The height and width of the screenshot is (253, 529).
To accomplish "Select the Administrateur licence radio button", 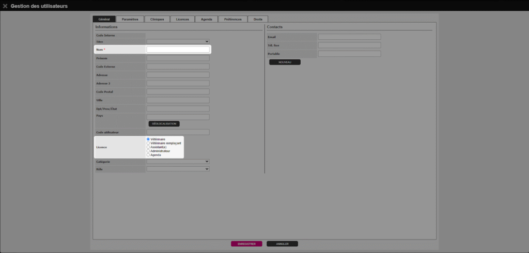I will [x=149, y=151].
